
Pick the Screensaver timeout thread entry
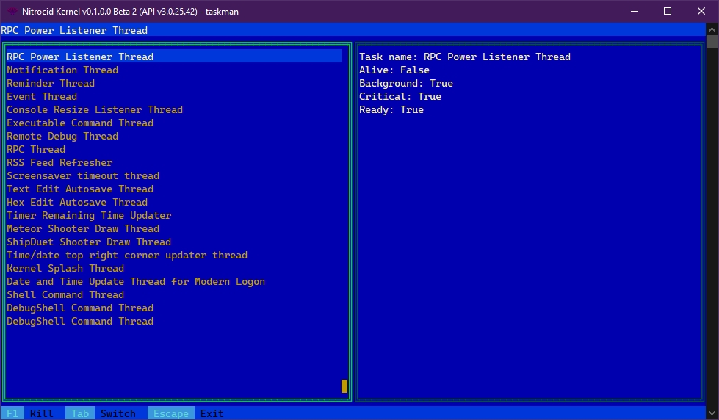83,176
